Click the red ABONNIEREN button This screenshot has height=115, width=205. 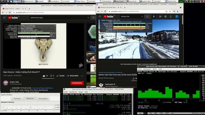(x=77, y=83)
